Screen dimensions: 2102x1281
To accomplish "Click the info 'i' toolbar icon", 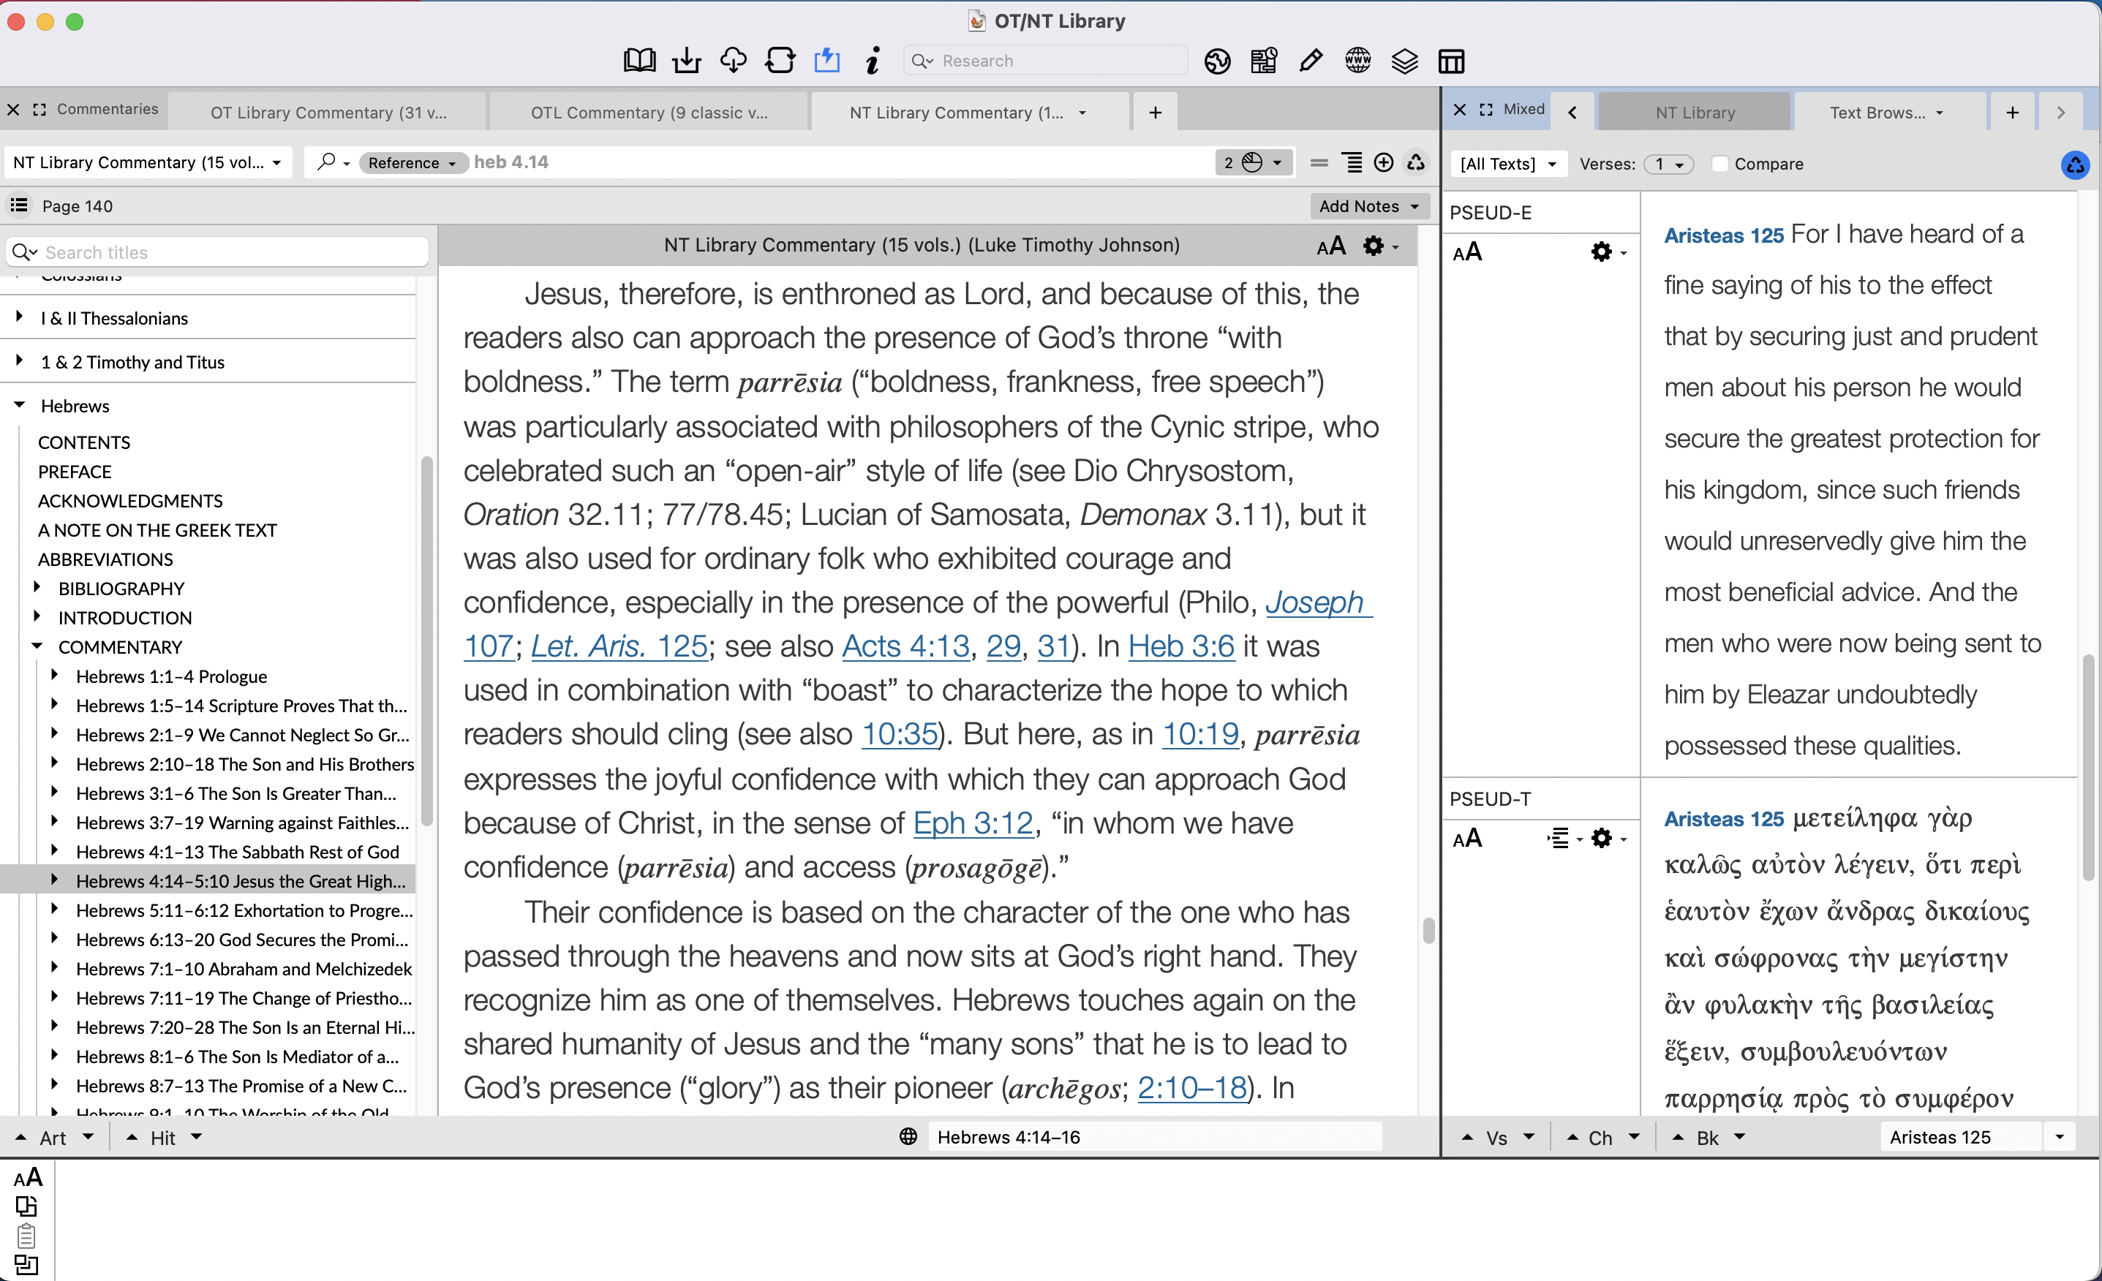I will coord(872,61).
